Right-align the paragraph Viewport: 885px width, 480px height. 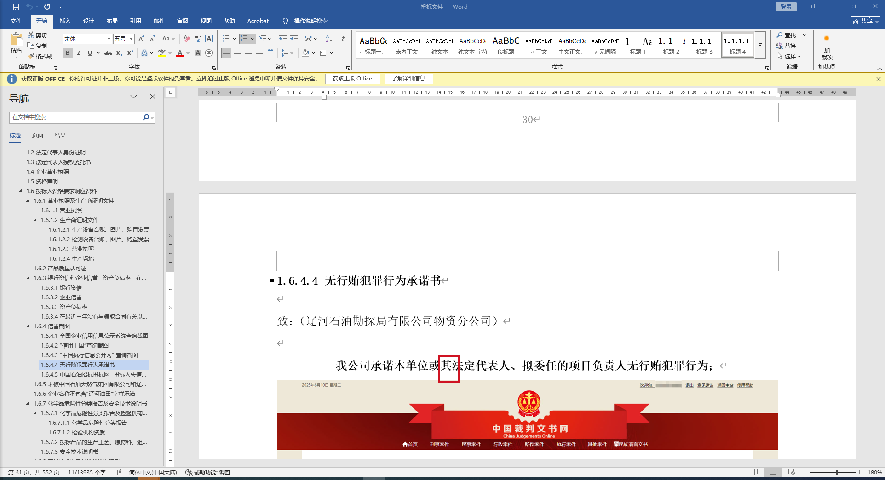pyautogui.click(x=248, y=53)
